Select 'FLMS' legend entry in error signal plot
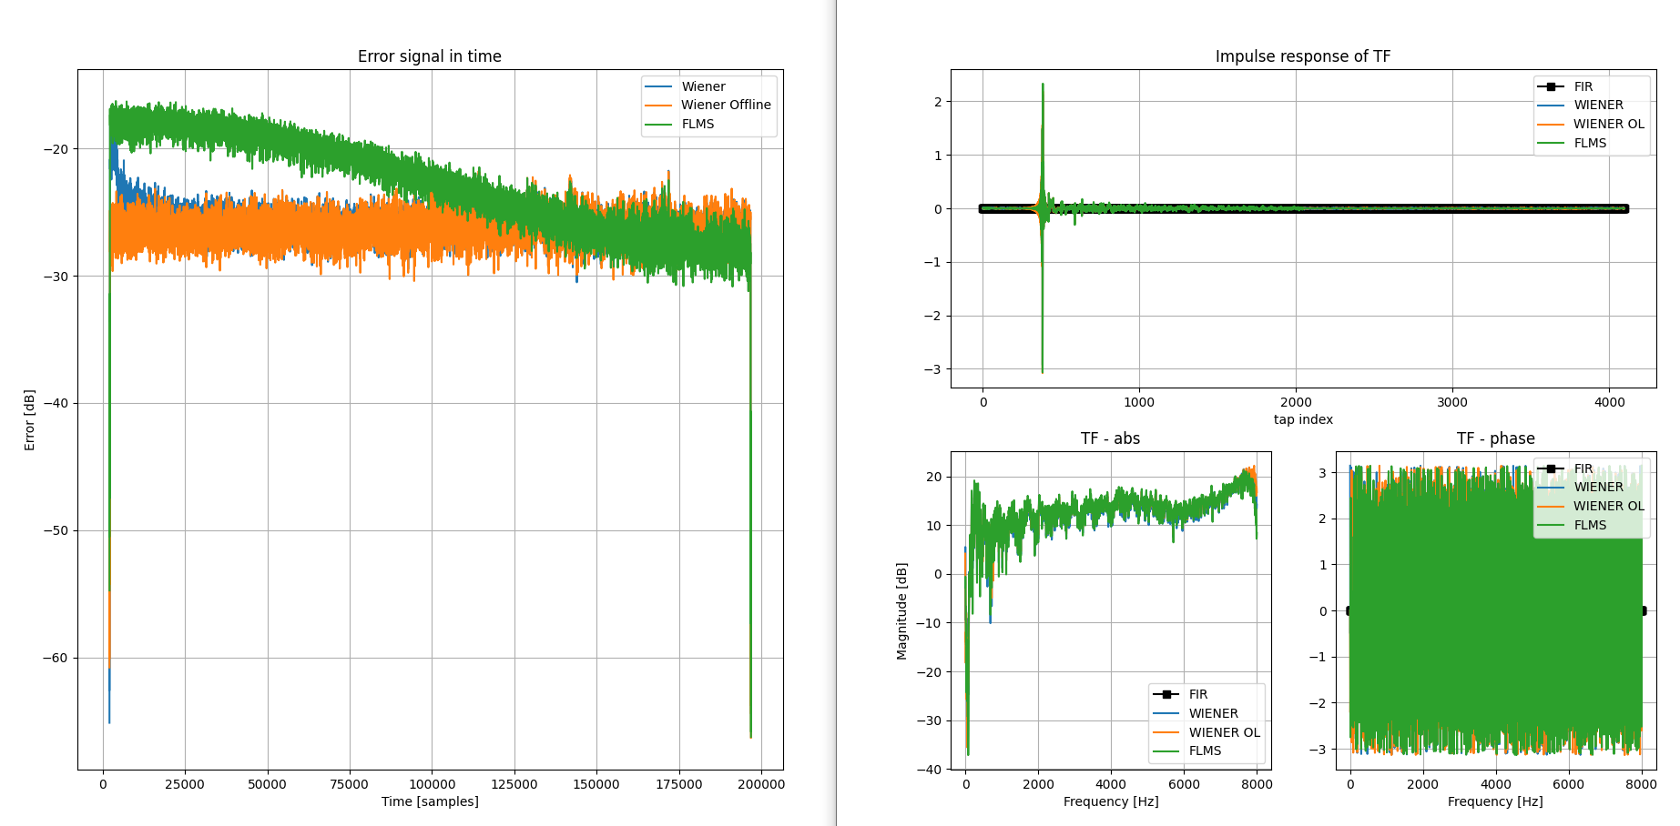The height and width of the screenshot is (826, 1680). click(x=697, y=124)
